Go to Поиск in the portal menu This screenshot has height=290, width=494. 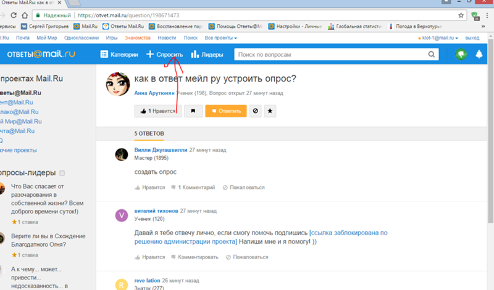click(191, 38)
